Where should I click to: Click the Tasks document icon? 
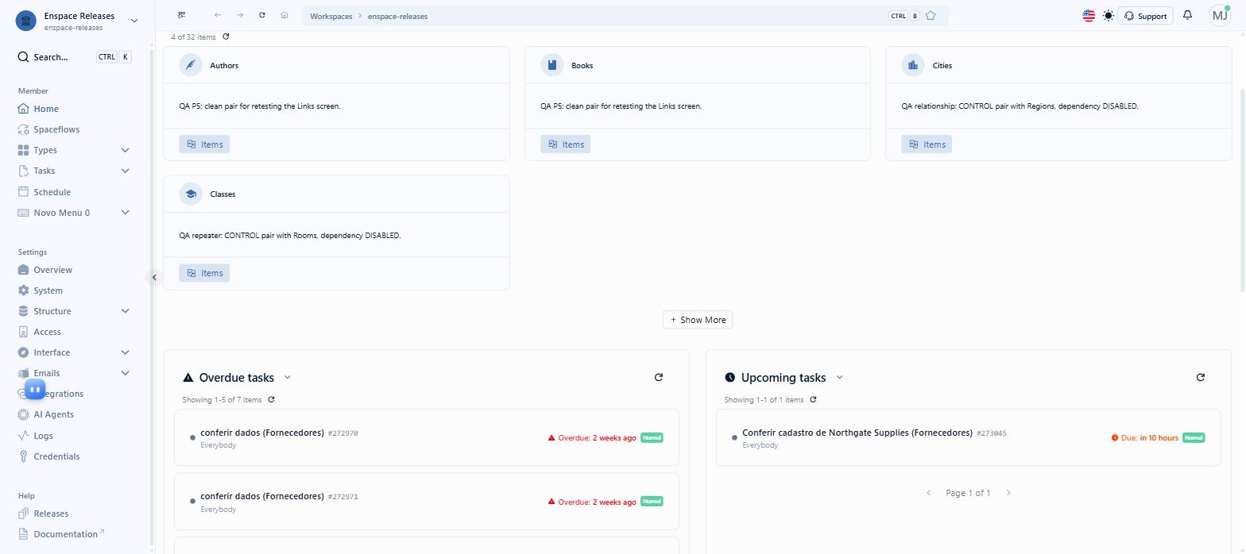click(23, 171)
